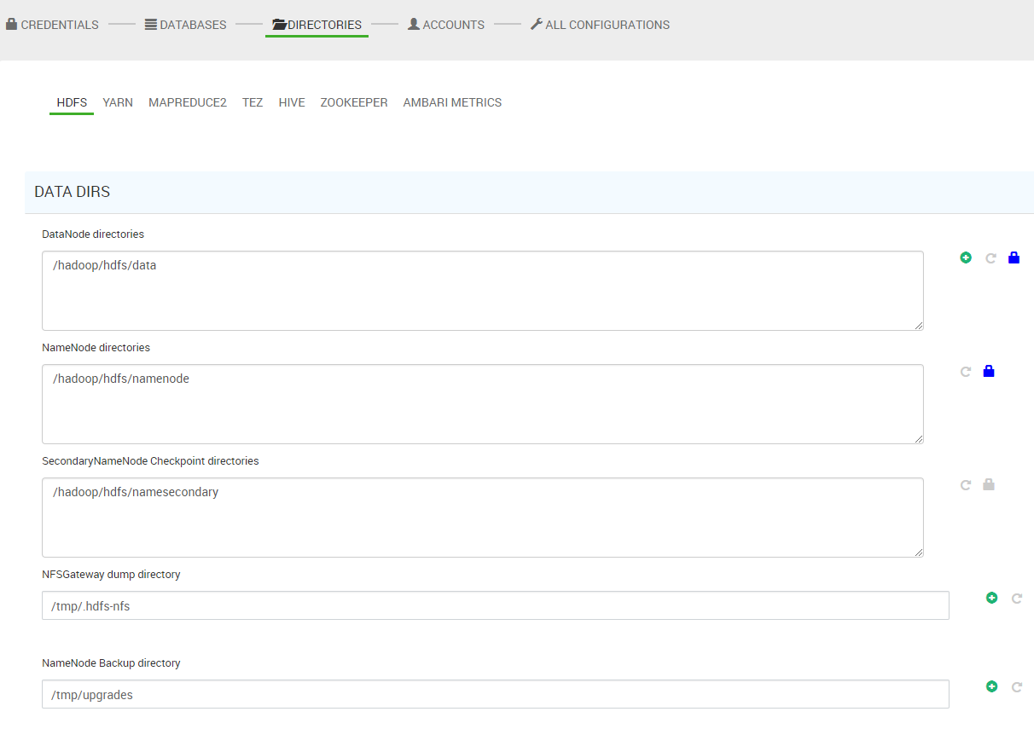The width and height of the screenshot is (1034, 729).
Task: Click green plus icon for DataNode directories
Action: (x=966, y=257)
